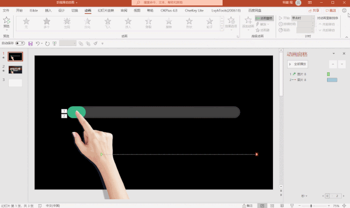350x208 pixels.
Task: Open the Trigger (触发) dropdown
Action: tap(262, 24)
